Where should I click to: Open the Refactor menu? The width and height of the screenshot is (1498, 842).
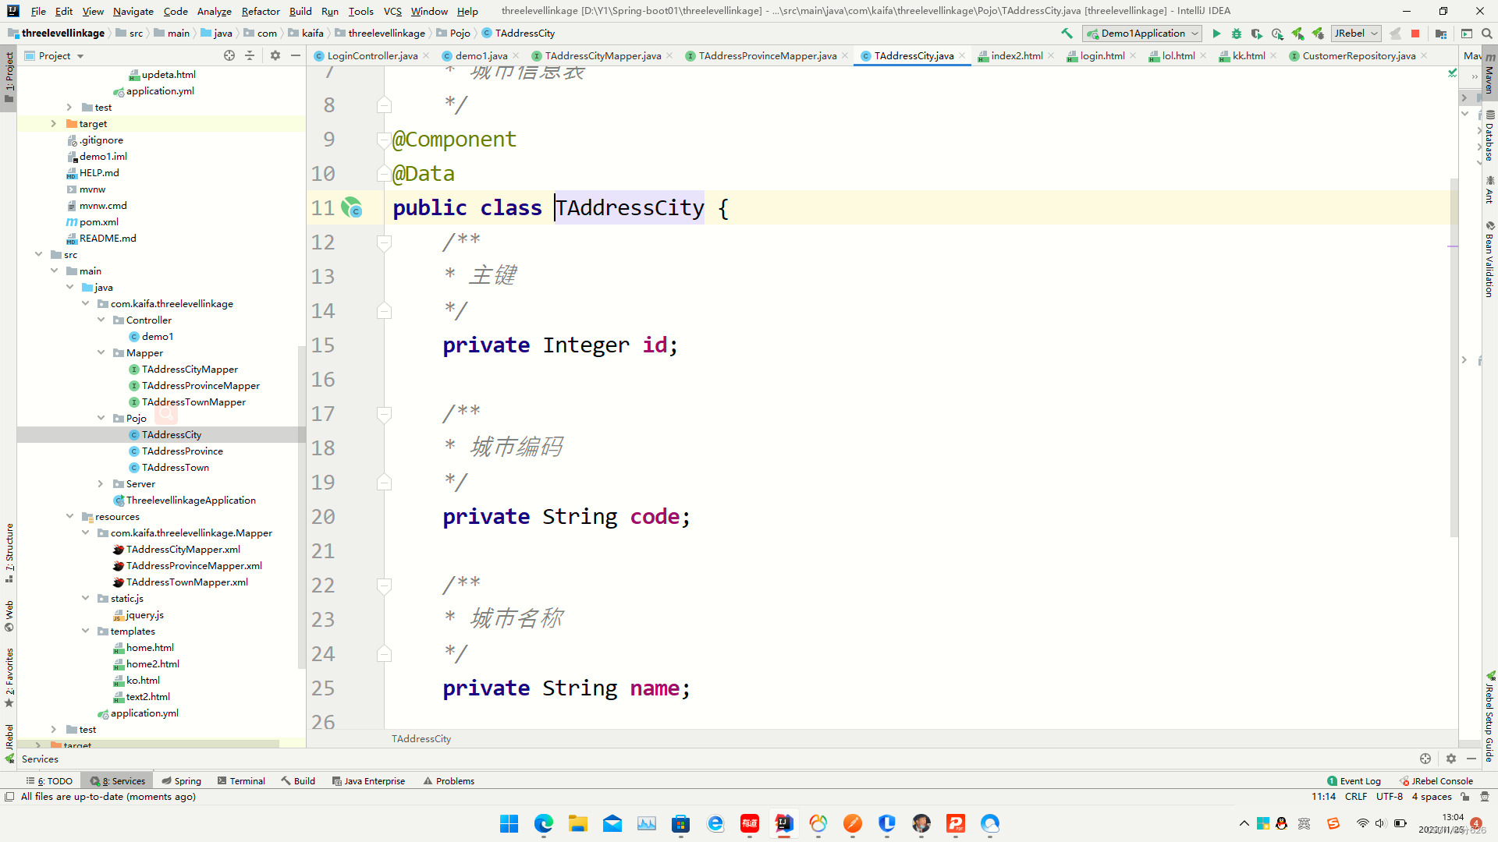(260, 11)
